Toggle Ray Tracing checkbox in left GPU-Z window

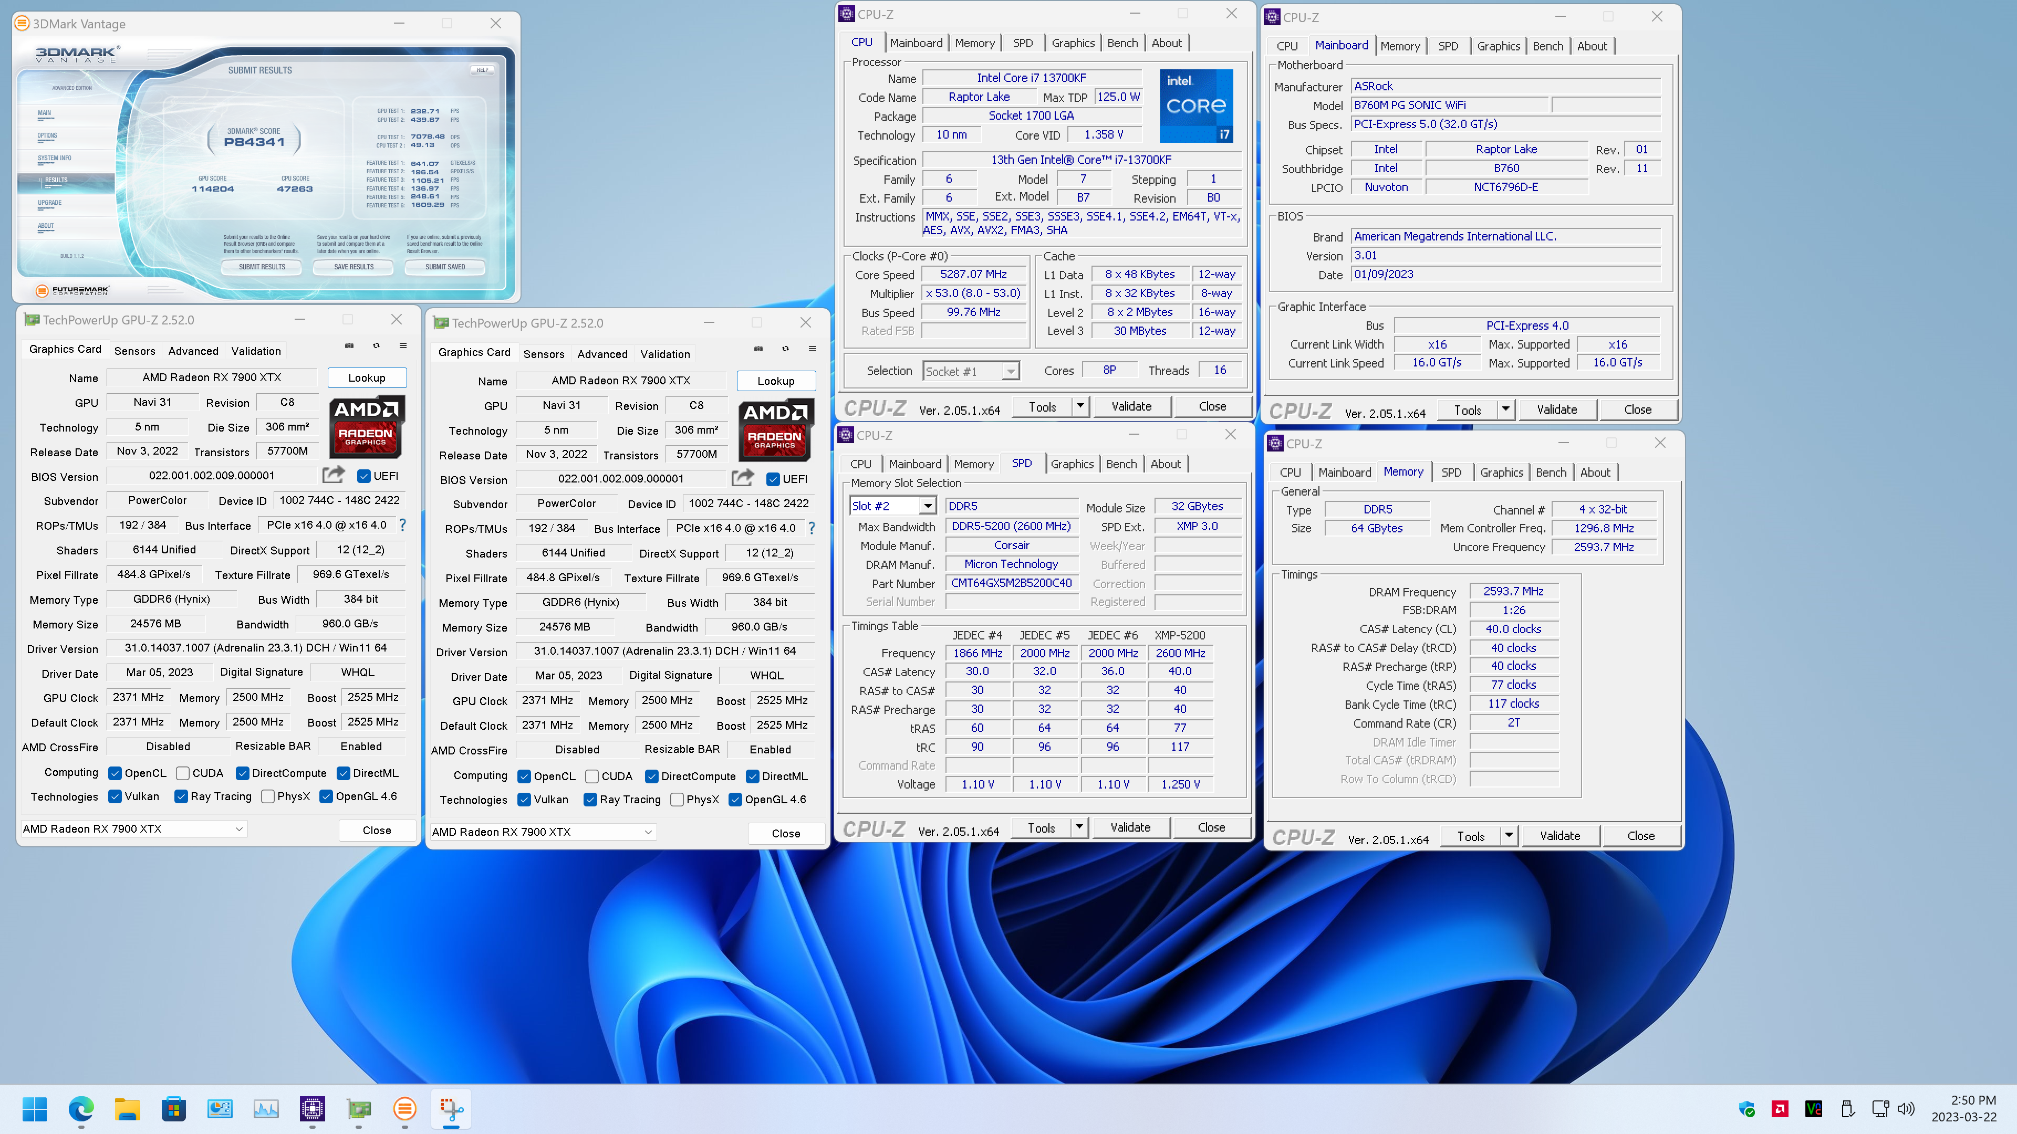point(181,797)
